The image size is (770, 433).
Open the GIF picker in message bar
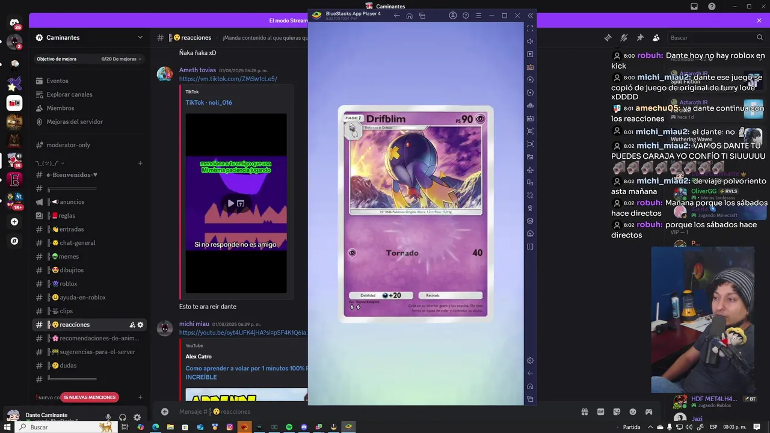click(x=600, y=411)
